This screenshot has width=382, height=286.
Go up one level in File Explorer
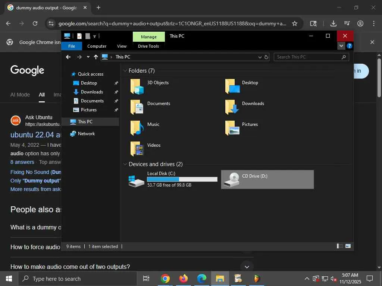click(x=96, y=57)
